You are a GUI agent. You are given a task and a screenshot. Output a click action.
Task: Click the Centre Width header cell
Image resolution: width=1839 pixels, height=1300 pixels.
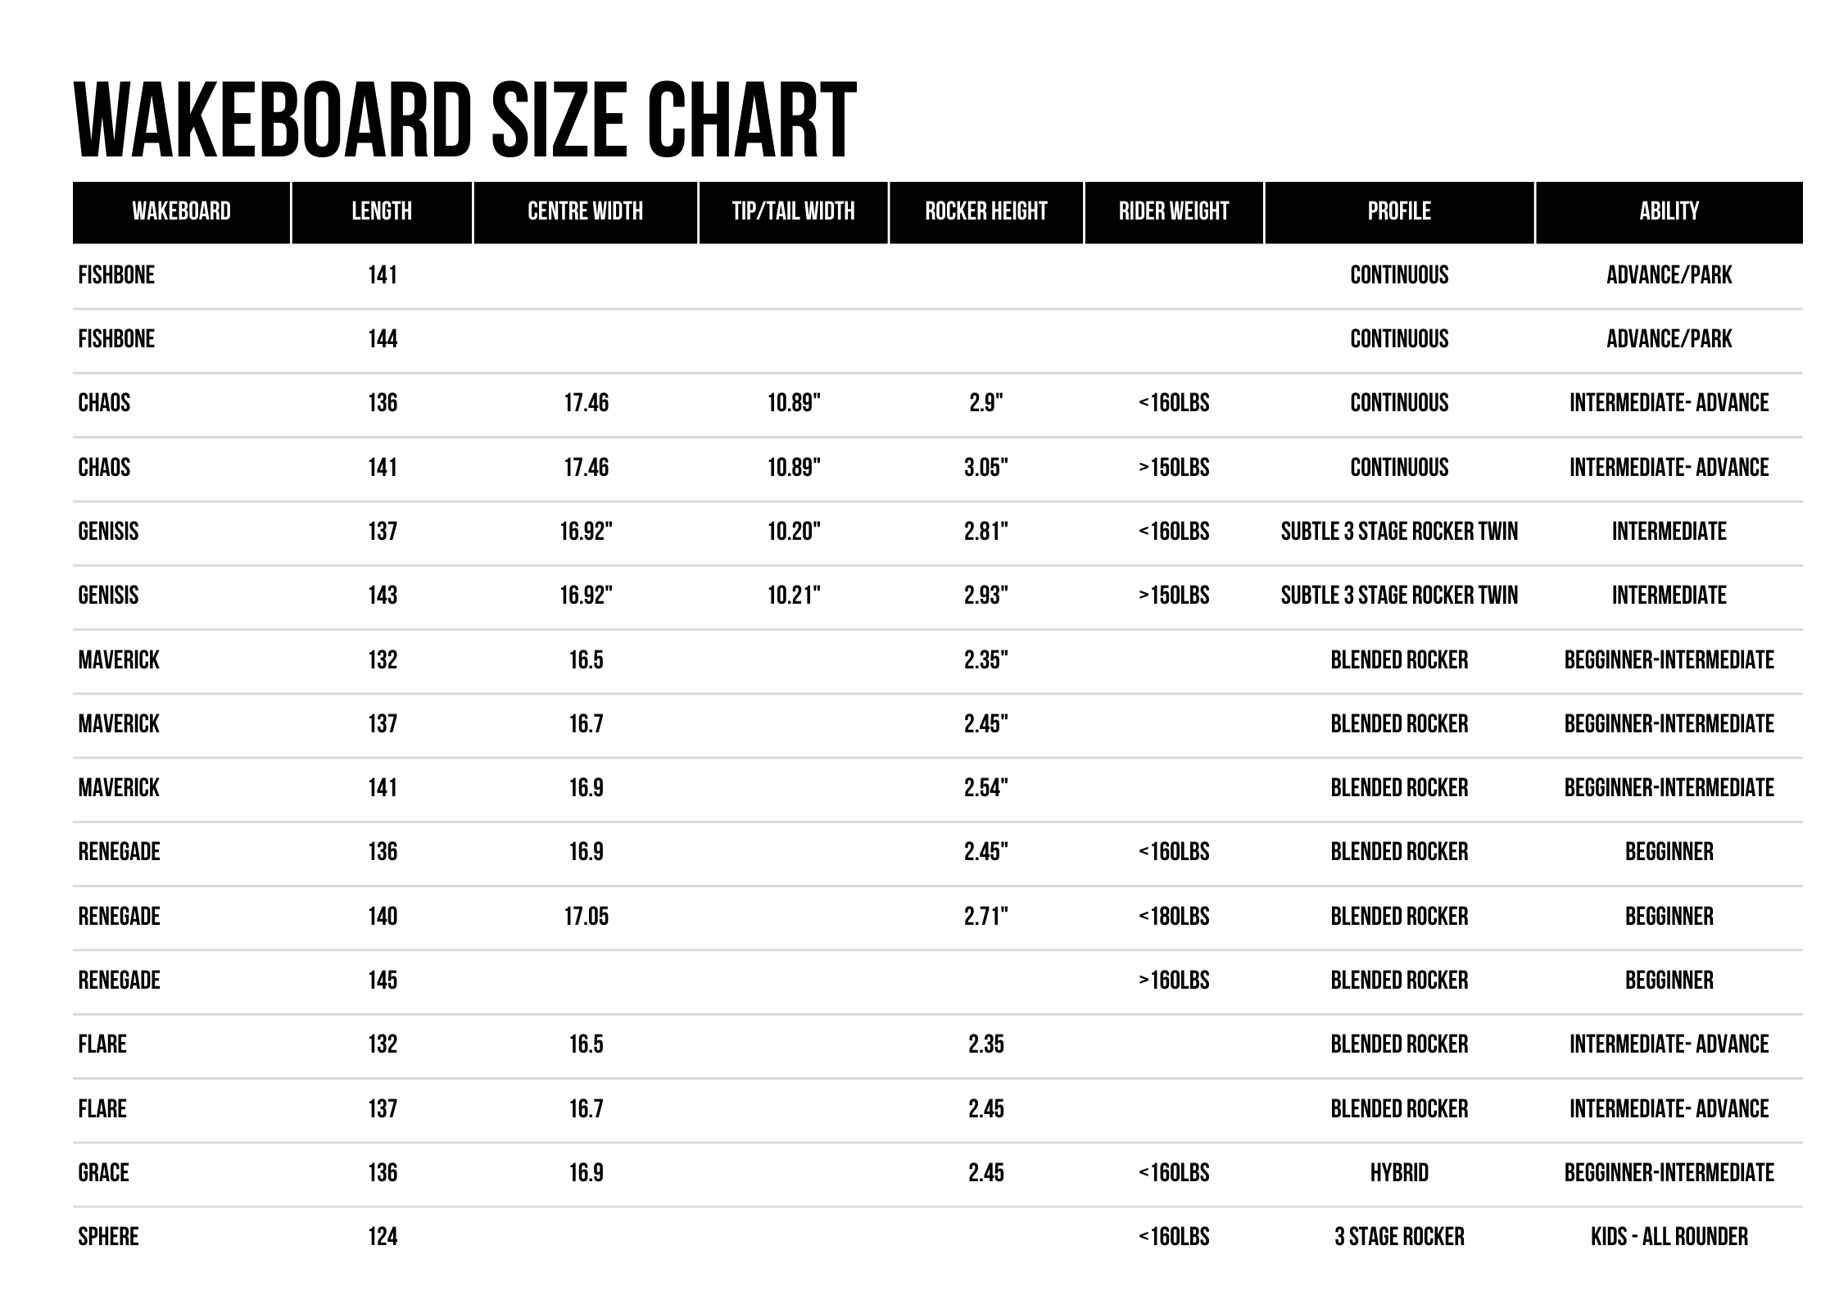coord(585,211)
